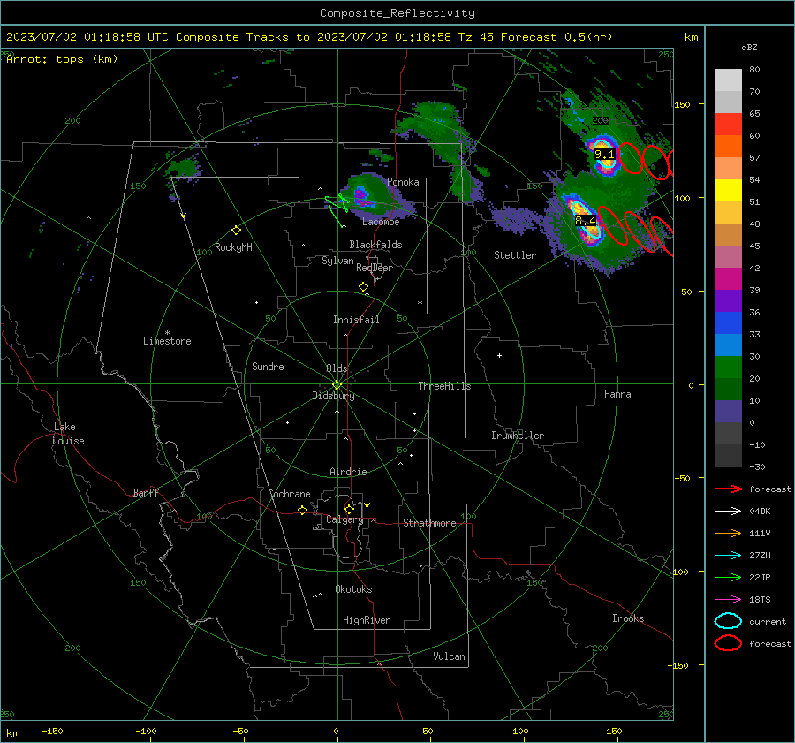795x743 pixels.
Task: Pick the blue 33-36 dBZ color swatch
Action: (x=728, y=323)
